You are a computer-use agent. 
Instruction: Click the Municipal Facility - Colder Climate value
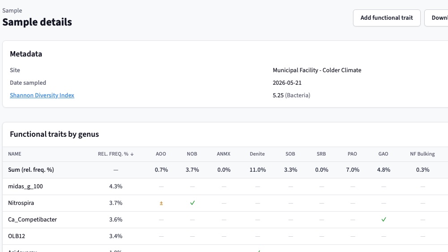pyautogui.click(x=317, y=70)
